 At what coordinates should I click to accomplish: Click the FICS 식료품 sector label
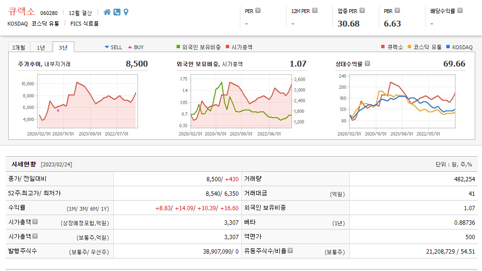point(84,24)
